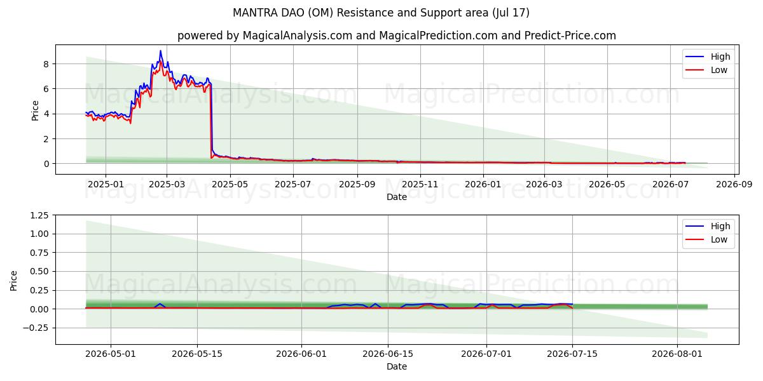Image resolution: width=763 pixels, height=381 pixels.
Task: Click the '2025-07' date tick label
Action: [x=293, y=184]
